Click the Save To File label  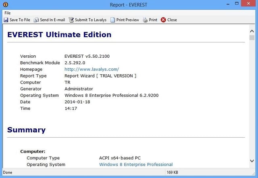pos(20,20)
